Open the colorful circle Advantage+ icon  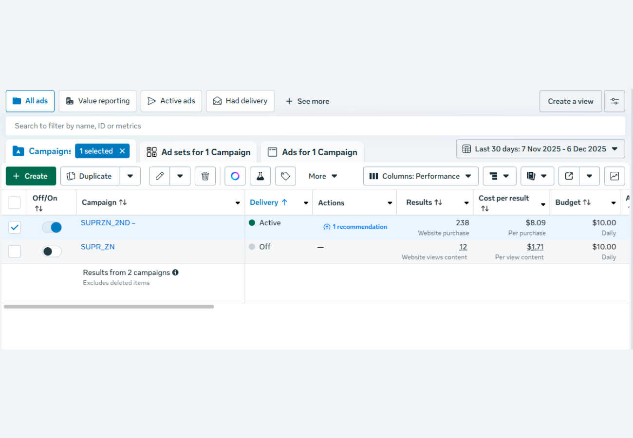[x=235, y=176]
